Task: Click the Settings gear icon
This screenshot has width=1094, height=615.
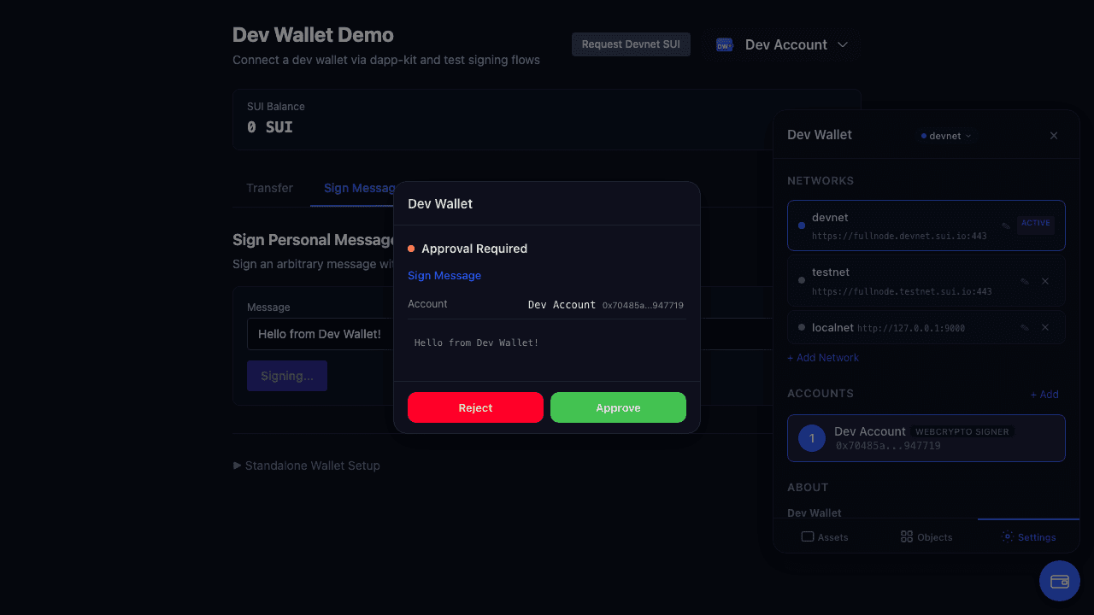Action: [x=1006, y=536]
